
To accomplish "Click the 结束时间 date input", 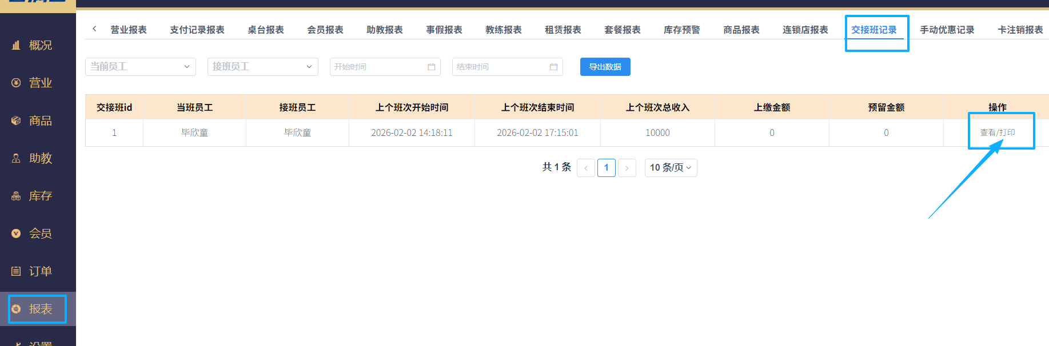I will (x=508, y=67).
